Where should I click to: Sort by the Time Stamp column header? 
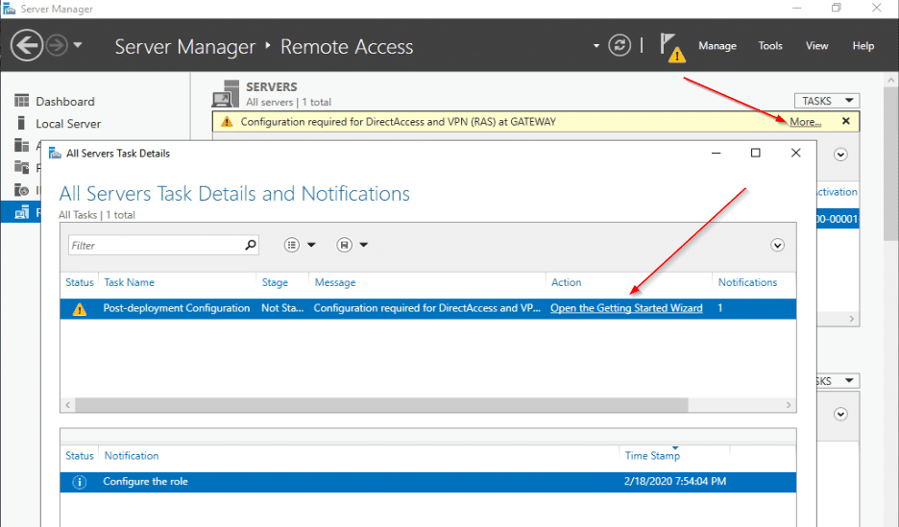[x=652, y=456]
